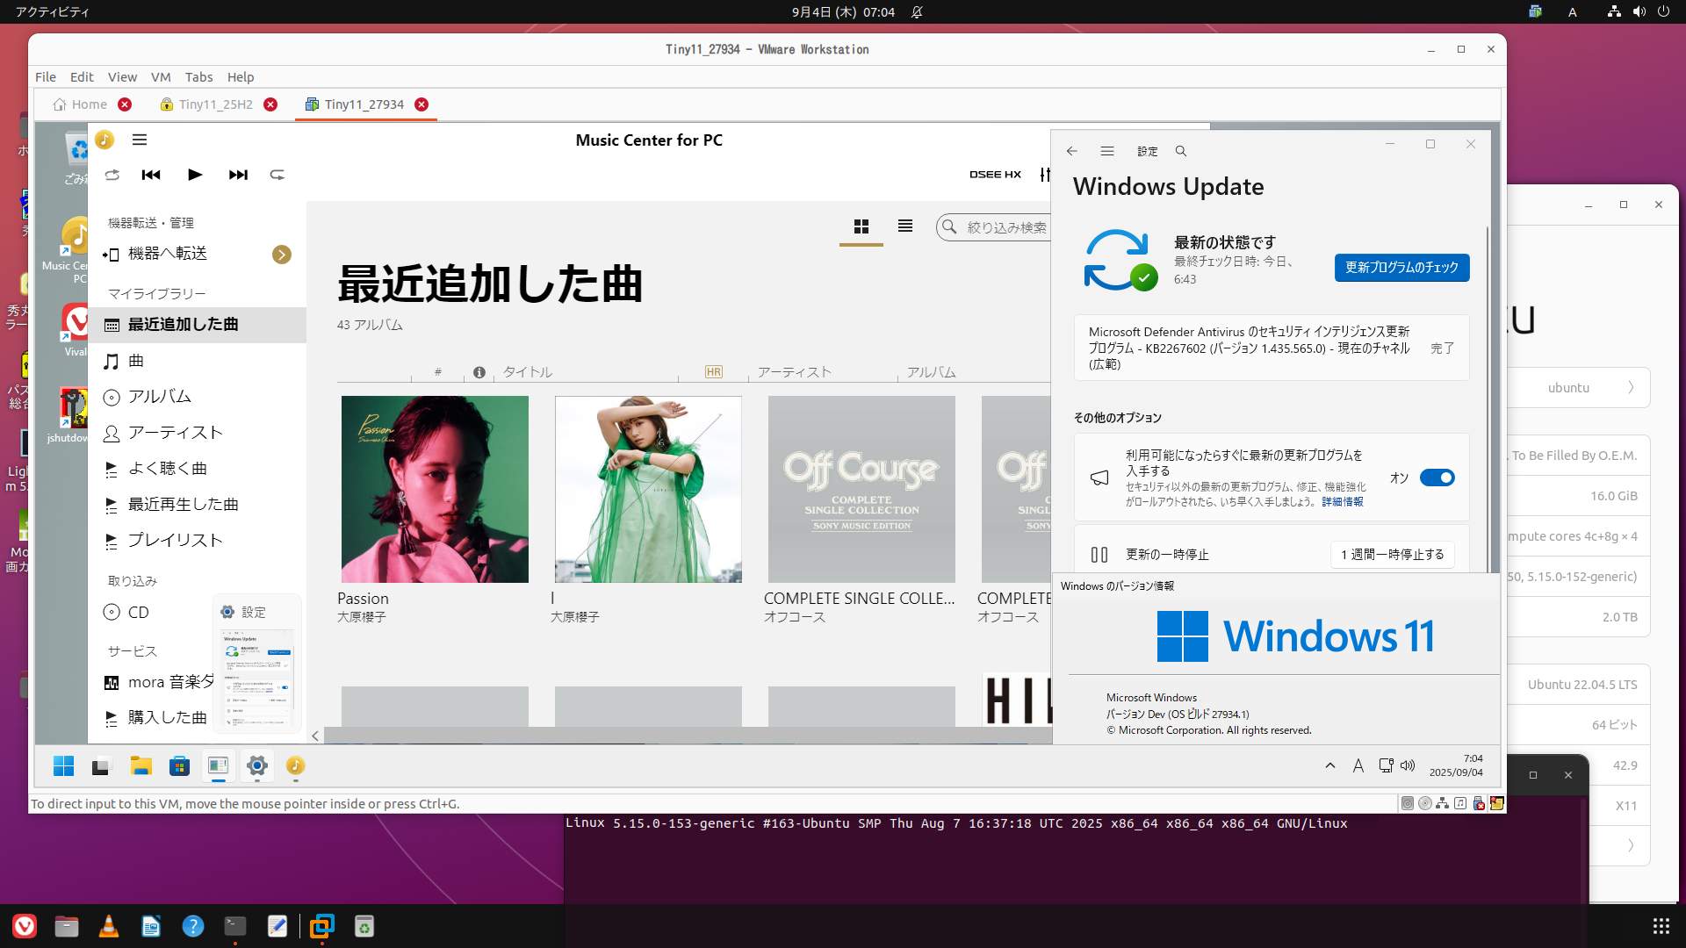This screenshot has height=948, width=1686.
Task: Expand 機器へ転送 with the arrow button
Action: 282,255
